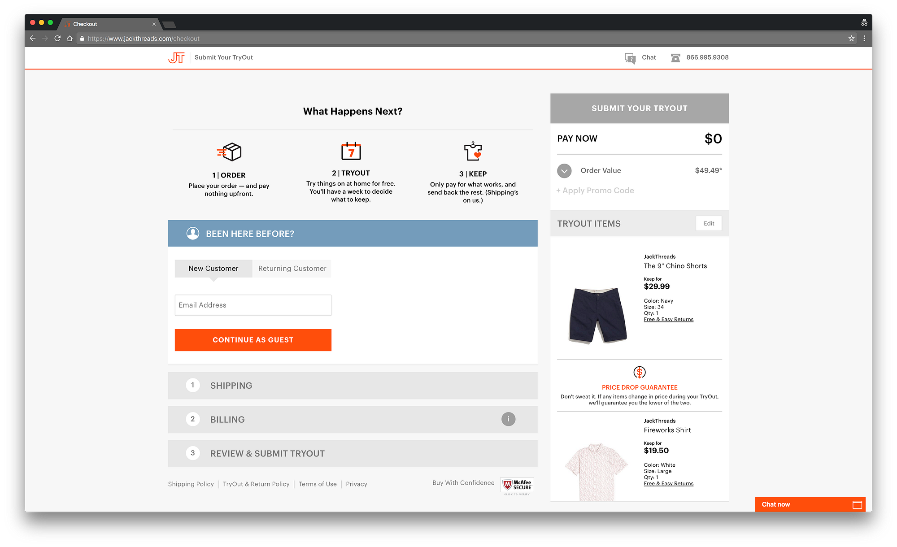
Task: Click the Price Drop Guarantee dollar icon
Action: 639,372
